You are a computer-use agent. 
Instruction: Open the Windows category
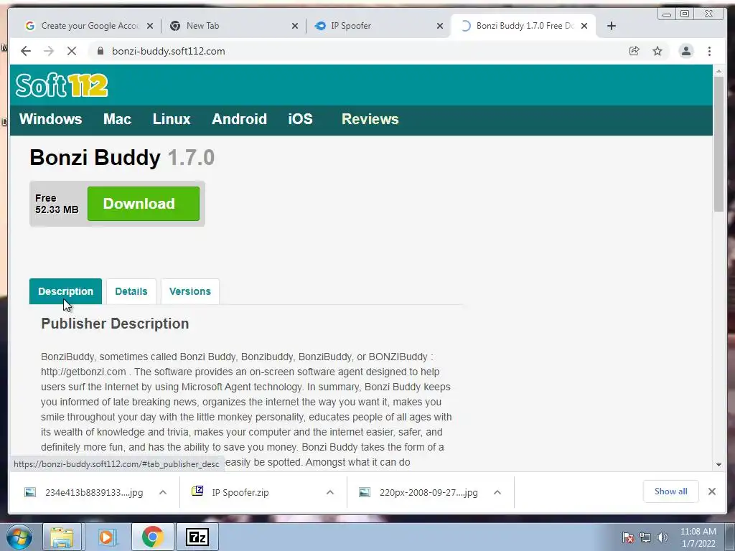tap(51, 119)
